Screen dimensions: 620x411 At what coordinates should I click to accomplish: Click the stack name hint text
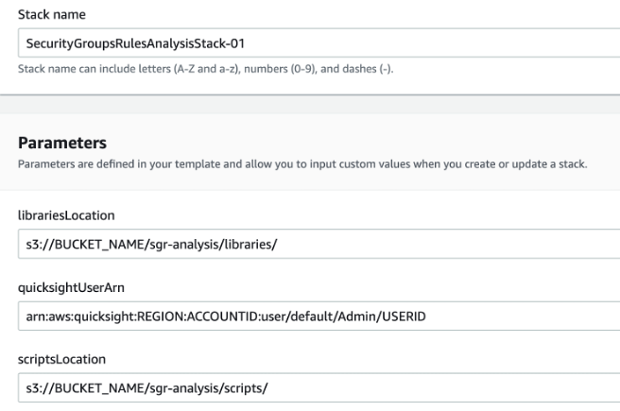[206, 69]
